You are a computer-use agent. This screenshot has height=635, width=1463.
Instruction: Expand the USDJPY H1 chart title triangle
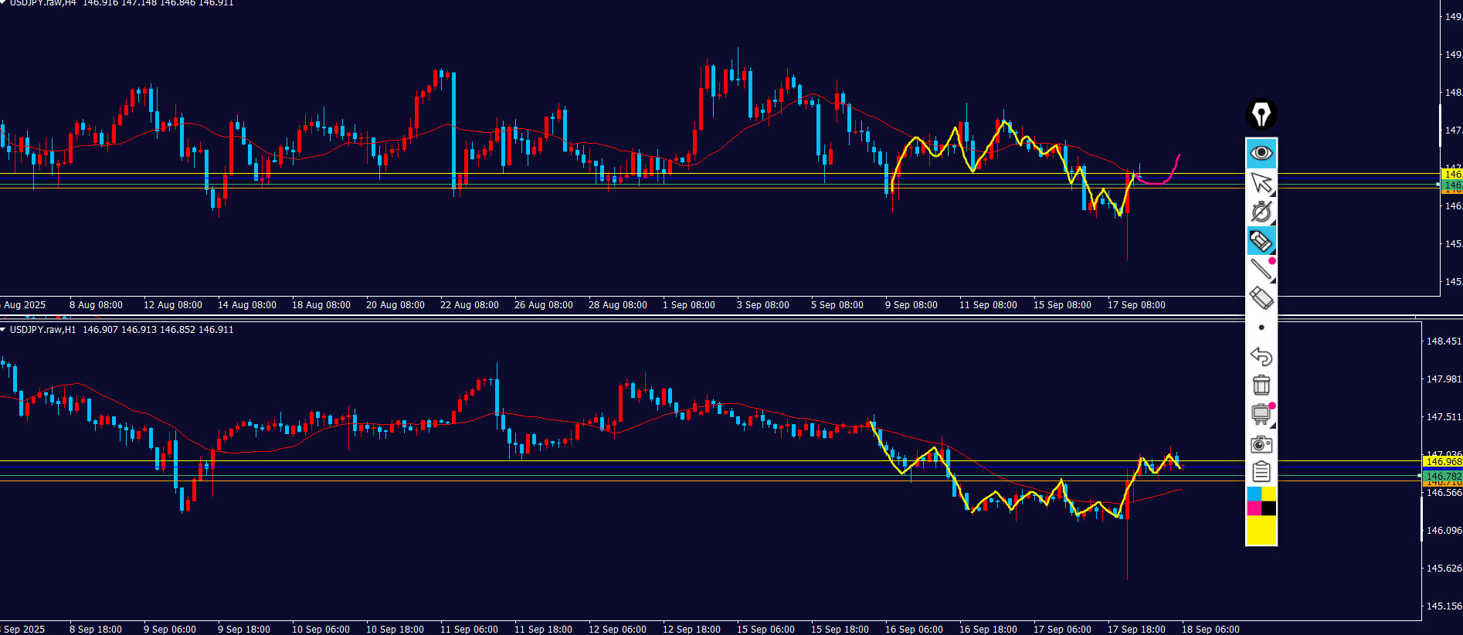3,330
